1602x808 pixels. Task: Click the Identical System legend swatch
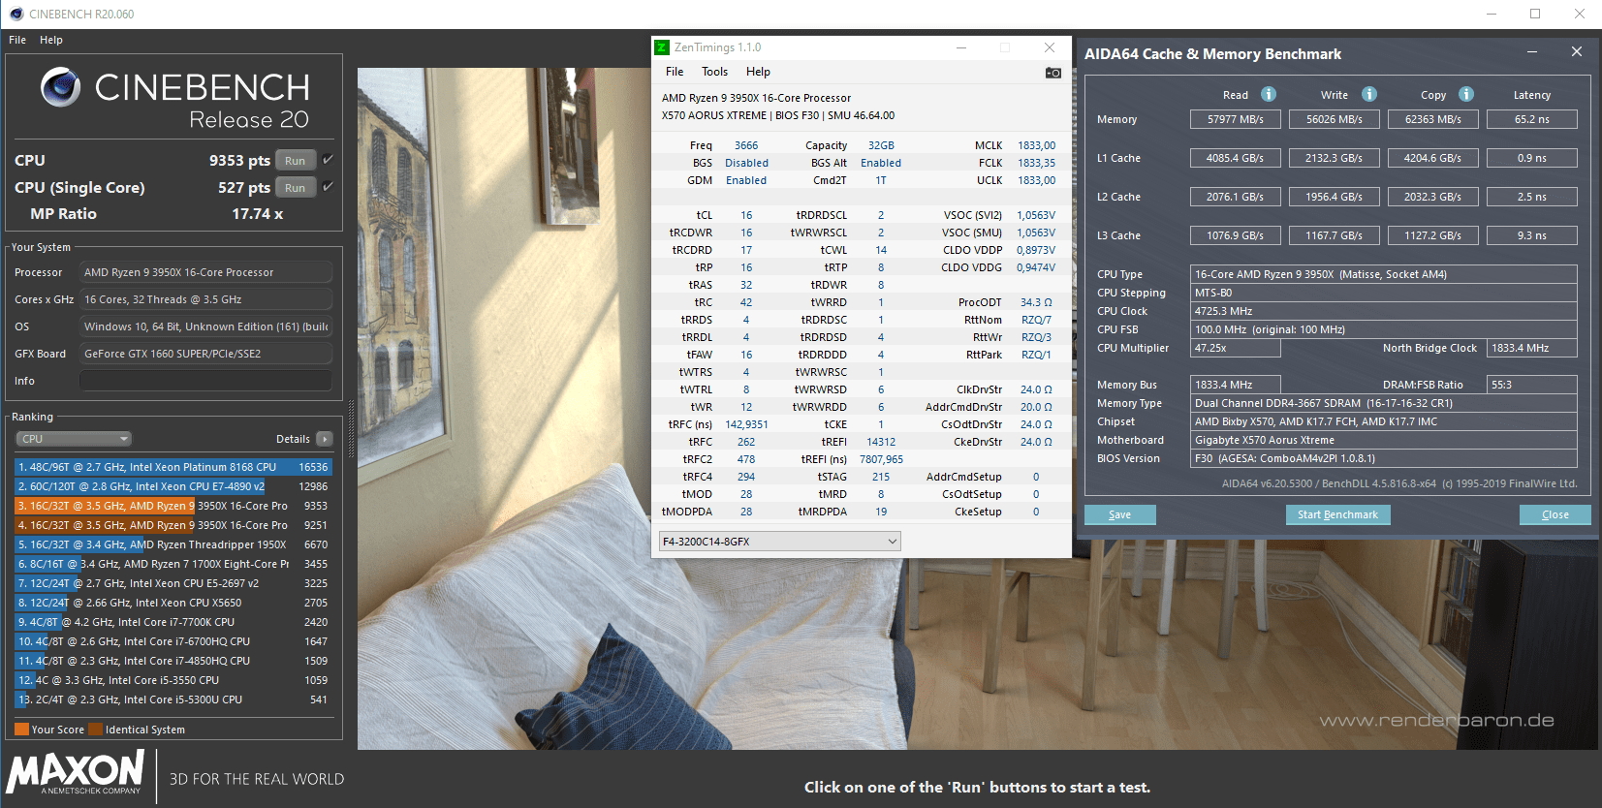click(96, 730)
